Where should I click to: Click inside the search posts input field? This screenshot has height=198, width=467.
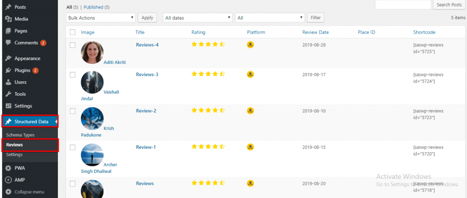[x=403, y=5]
